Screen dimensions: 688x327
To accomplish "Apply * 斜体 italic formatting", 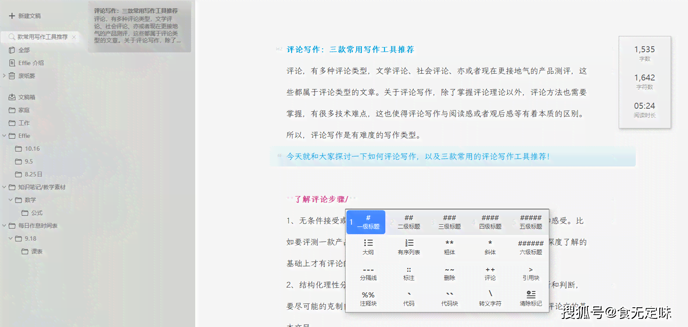I will click(490, 248).
